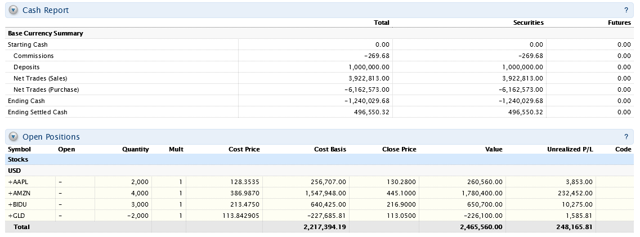Screen dimensions: 640x237
Task: Click the Symbol column header
Action: pos(19,149)
